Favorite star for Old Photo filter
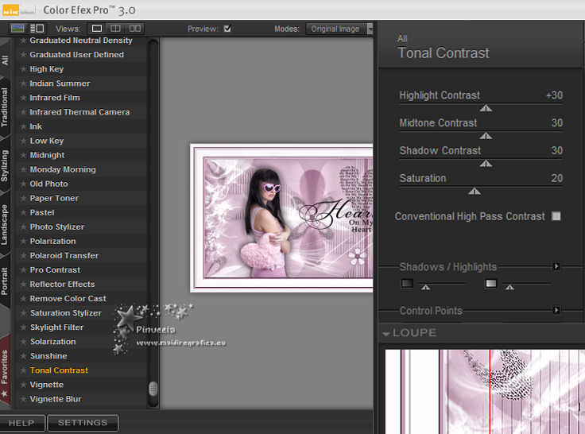 (x=24, y=184)
